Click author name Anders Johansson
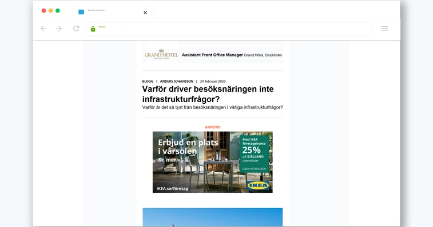The width and height of the screenshot is (433, 227). tap(177, 81)
